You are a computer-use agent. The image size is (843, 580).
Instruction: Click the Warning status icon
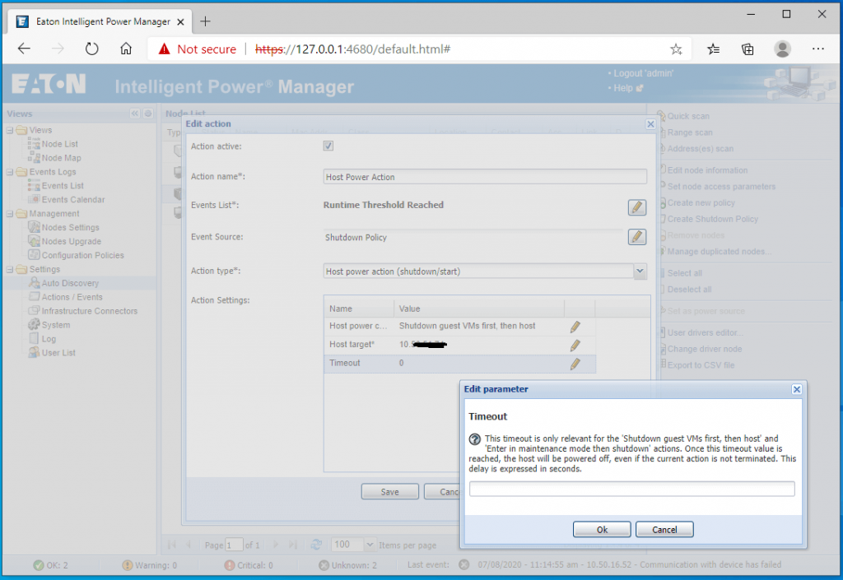coord(128,565)
